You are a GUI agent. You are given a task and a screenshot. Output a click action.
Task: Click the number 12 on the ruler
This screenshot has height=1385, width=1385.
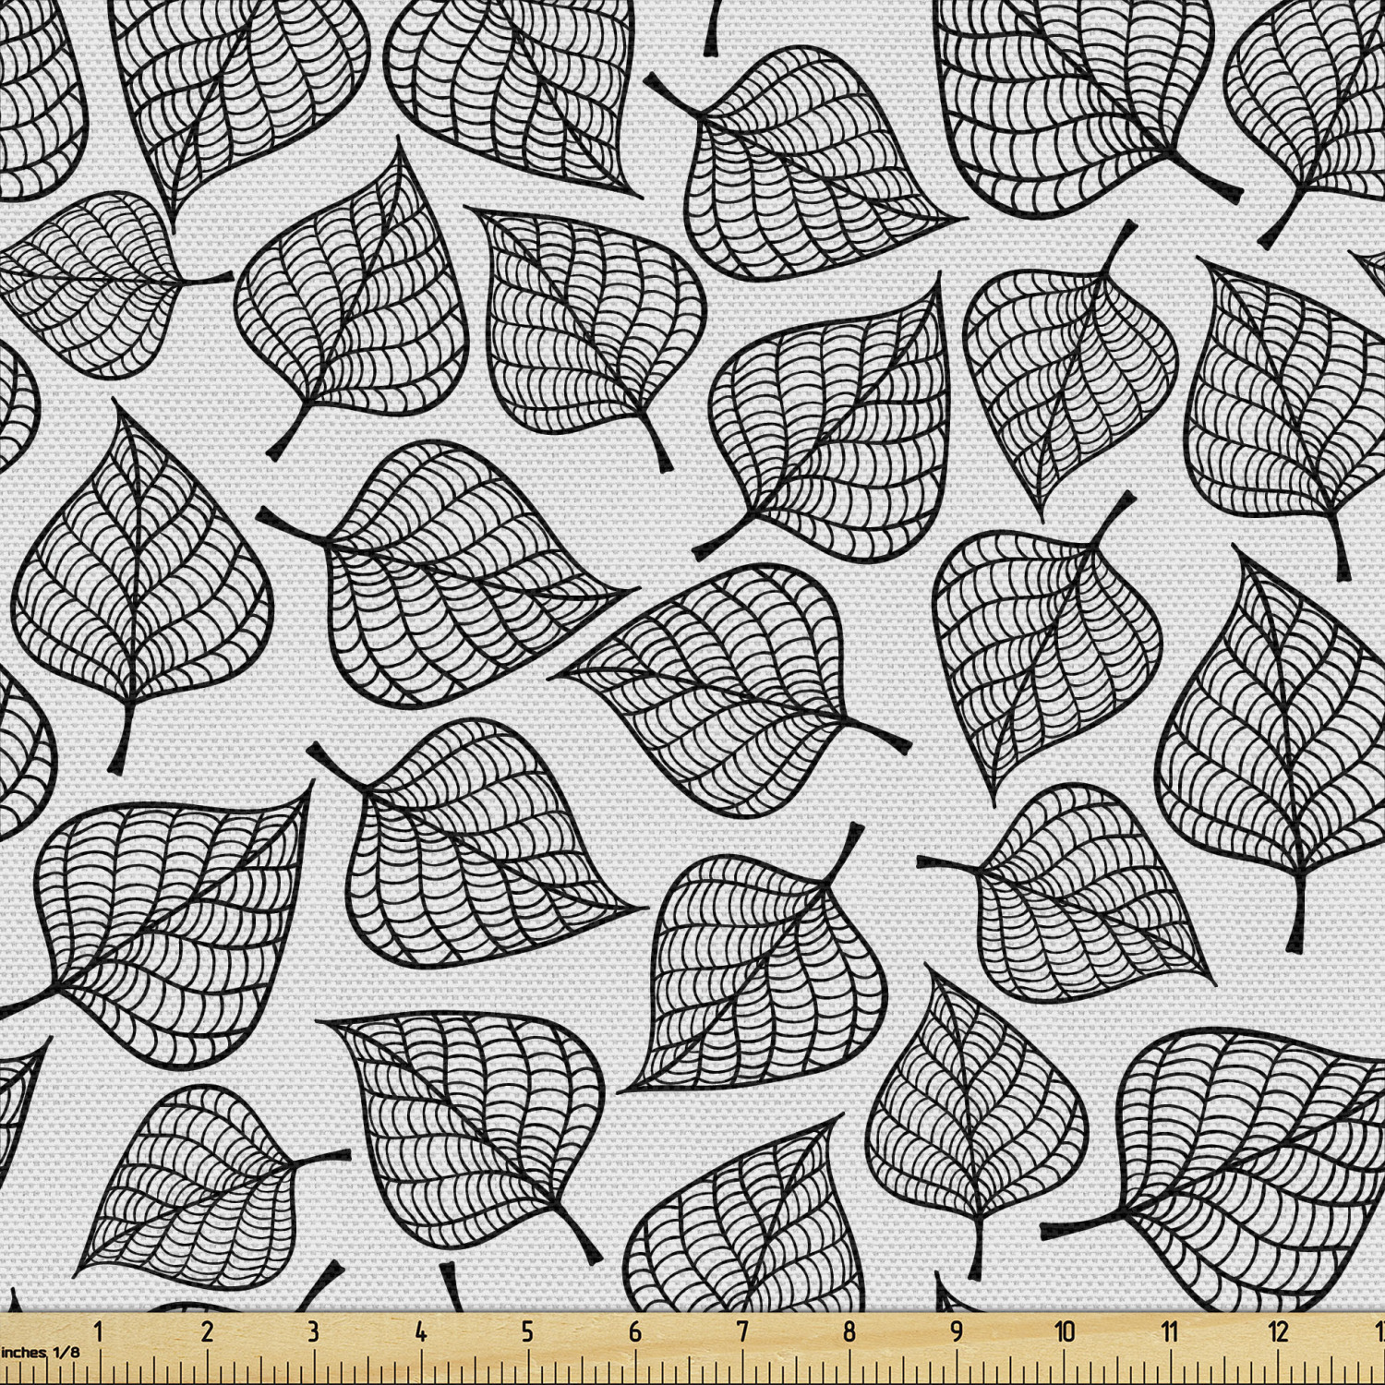pyautogui.click(x=1278, y=1331)
